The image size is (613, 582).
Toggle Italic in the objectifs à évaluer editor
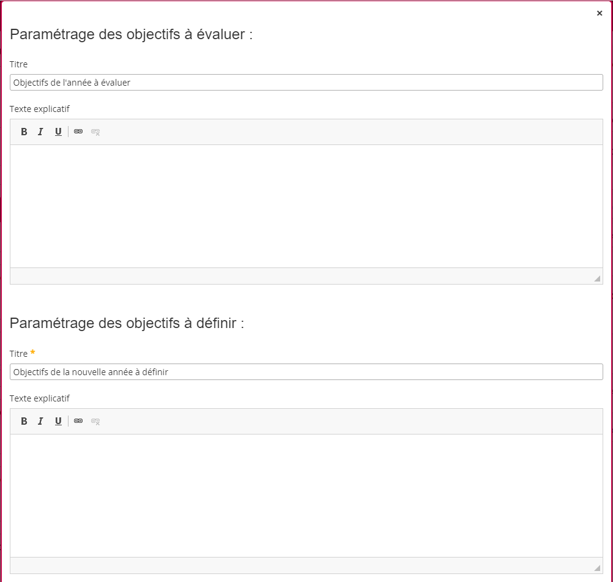coord(40,132)
